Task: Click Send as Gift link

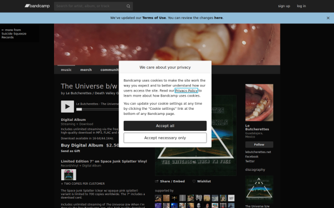Action: tap(71, 151)
